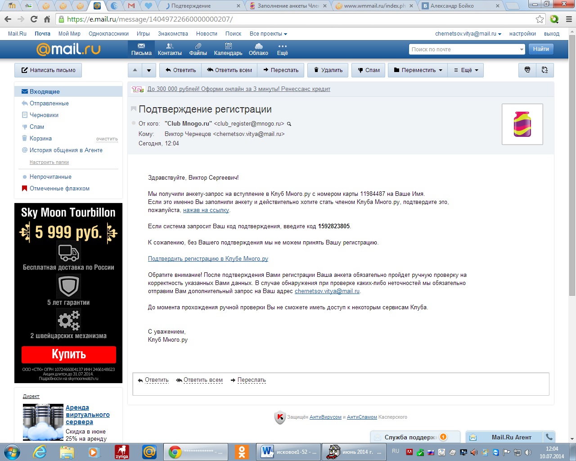Open История общения в Агенте
This screenshot has width=576, height=461.
click(x=66, y=150)
